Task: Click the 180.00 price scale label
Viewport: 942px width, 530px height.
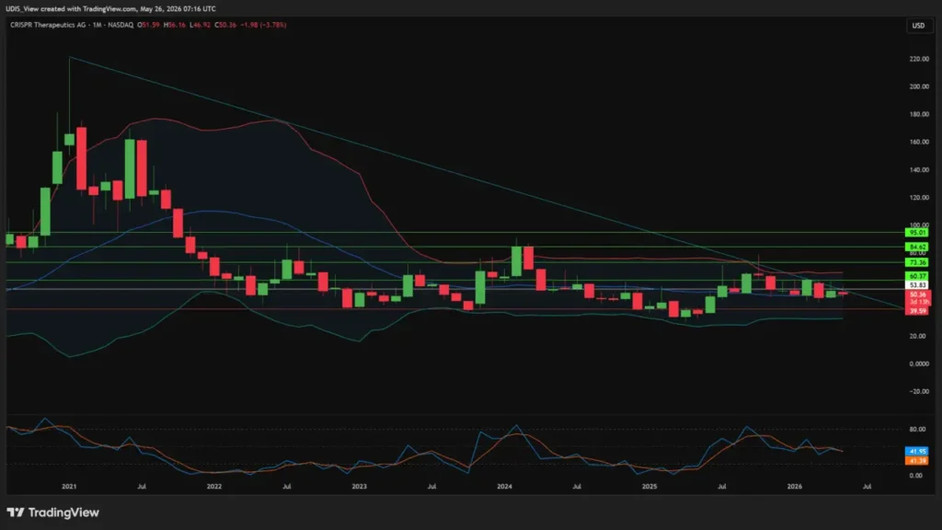Action: click(x=919, y=114)
